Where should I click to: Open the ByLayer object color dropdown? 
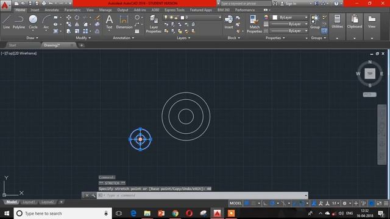tap(289, 18)
